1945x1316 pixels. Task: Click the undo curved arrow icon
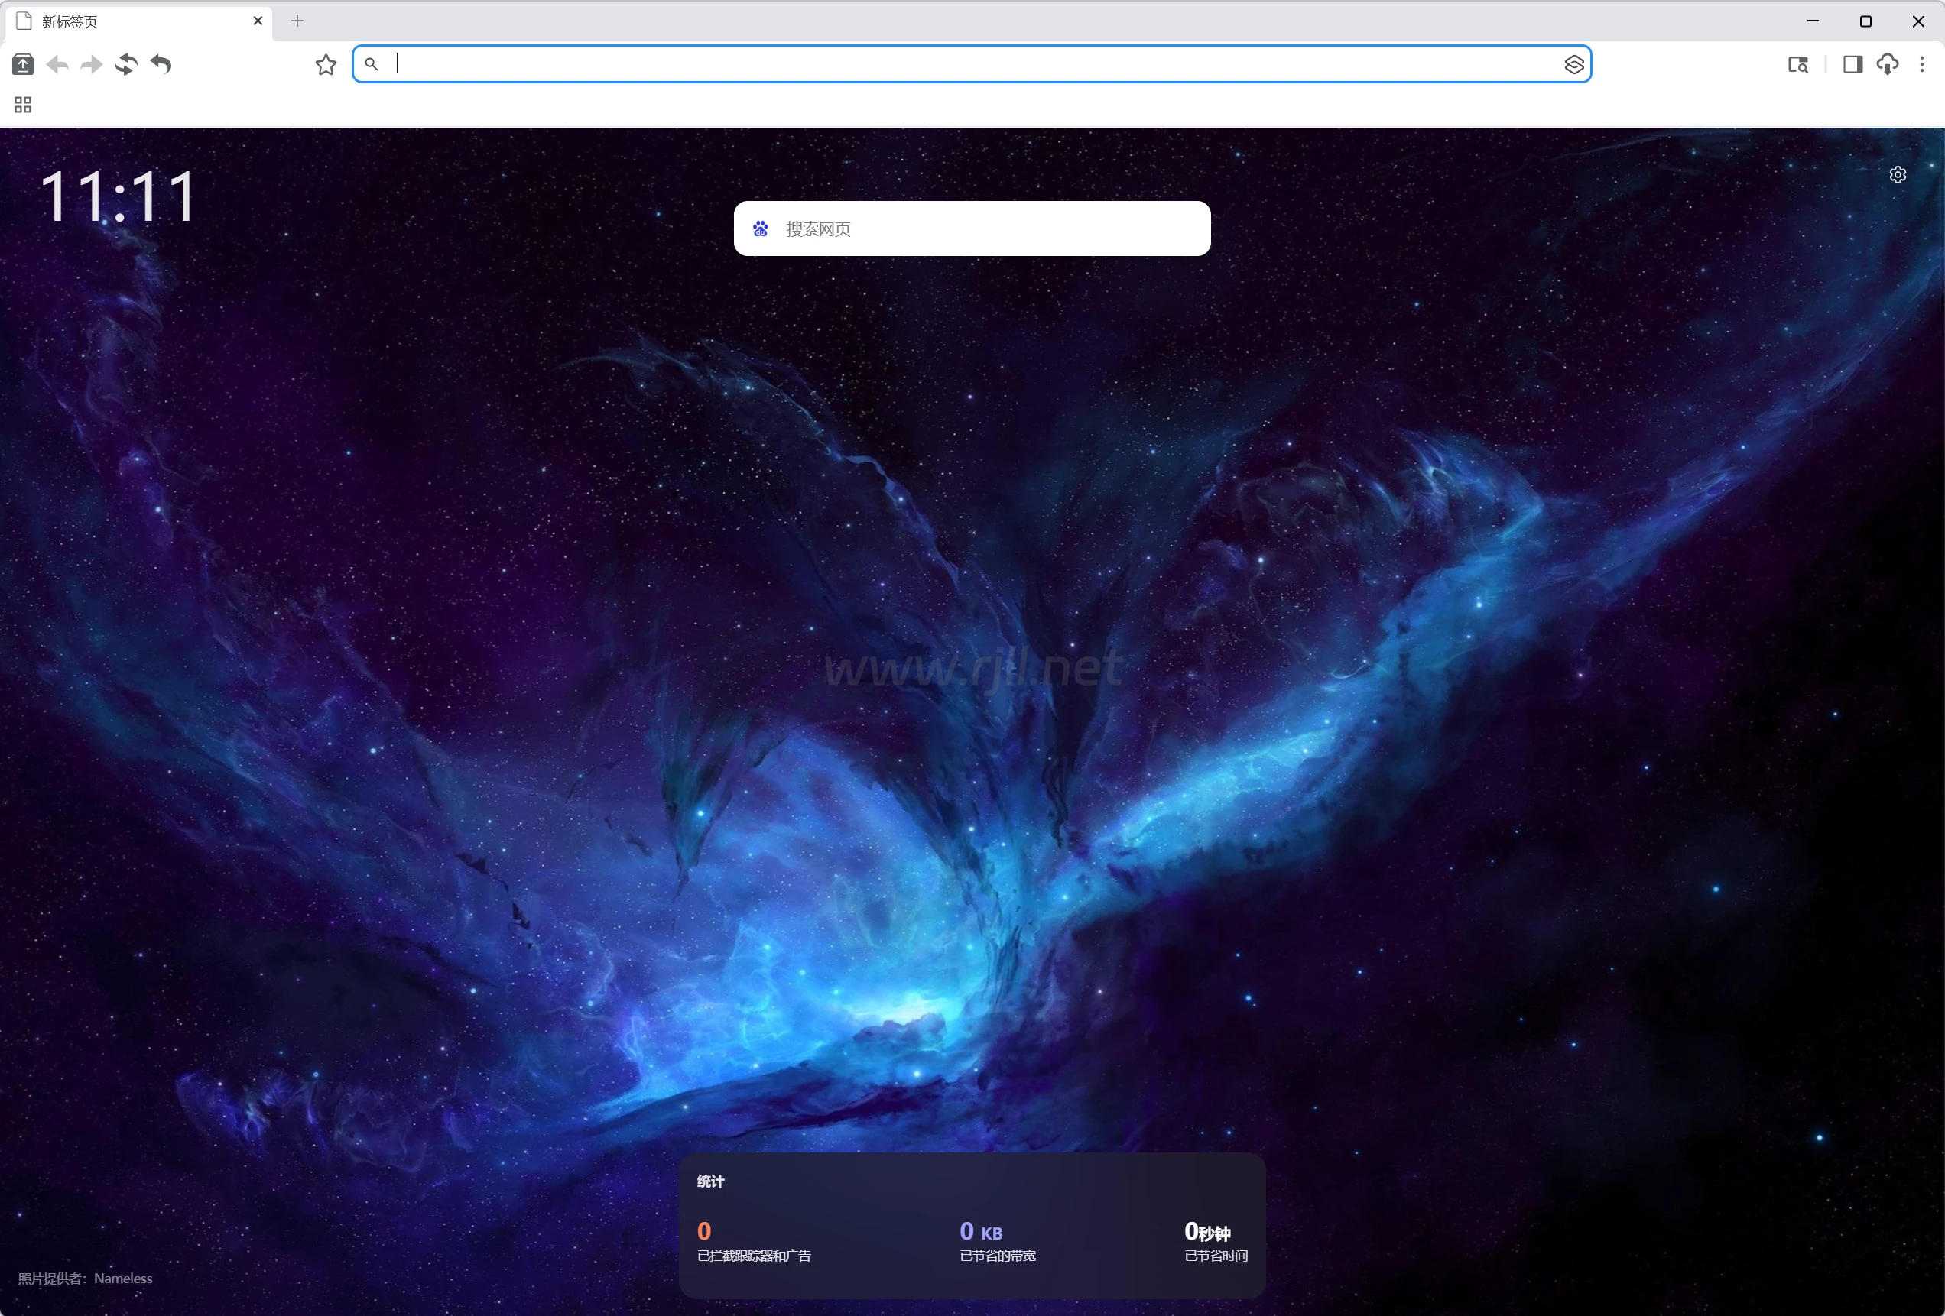pyautogui.click(x=161, y=64)
